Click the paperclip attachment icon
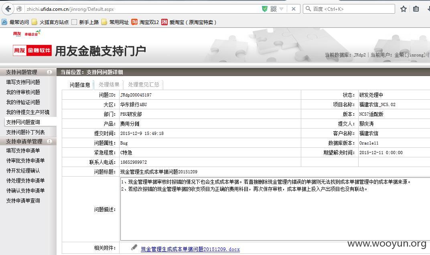 tap(134, 247)
